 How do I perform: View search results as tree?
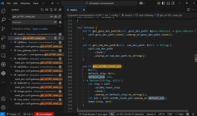coord(56,10)
